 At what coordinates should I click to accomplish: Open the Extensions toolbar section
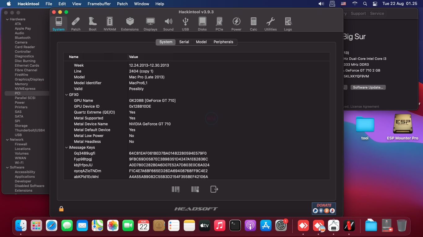click(x=130, y=24)
